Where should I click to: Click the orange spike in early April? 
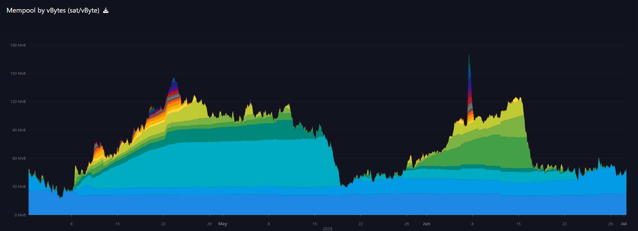point(98,151)
